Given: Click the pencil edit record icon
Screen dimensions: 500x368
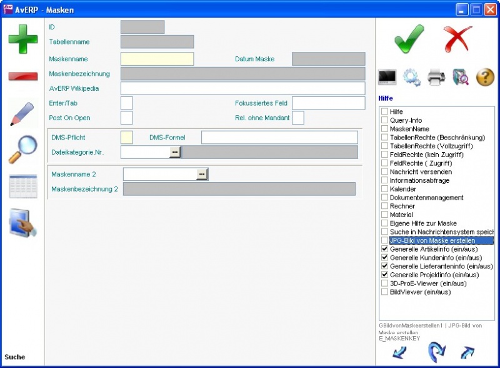Looking at the screenshot, I should [23, 113].
